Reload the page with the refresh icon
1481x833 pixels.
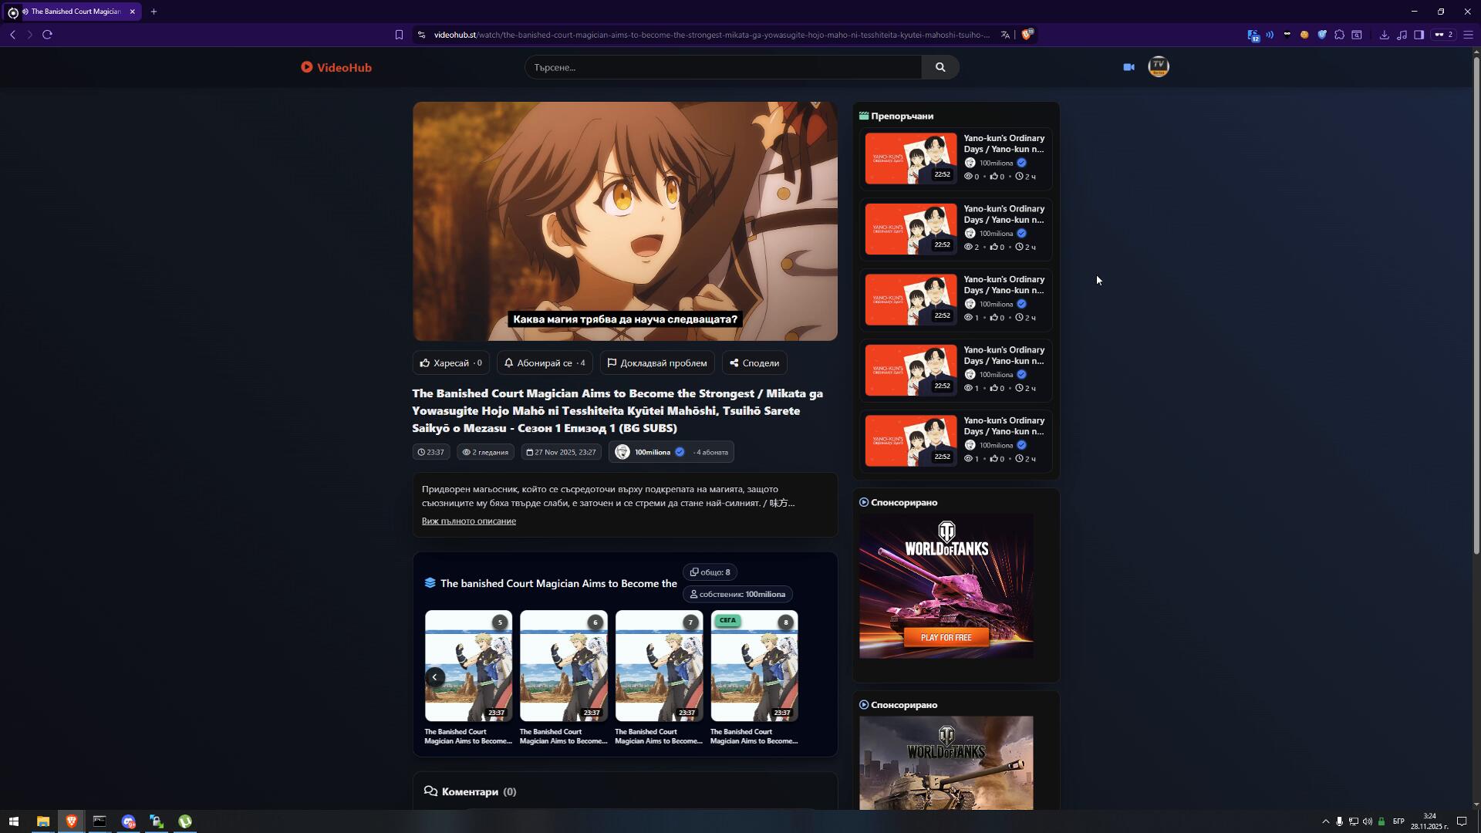pos(47,35)
